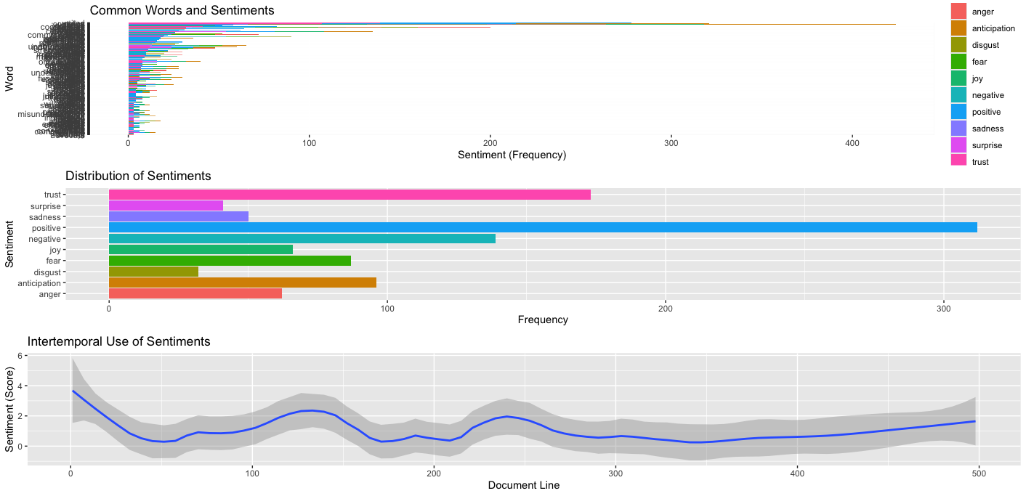Click the "Common Words and Sentiments" title

point(182,10)
